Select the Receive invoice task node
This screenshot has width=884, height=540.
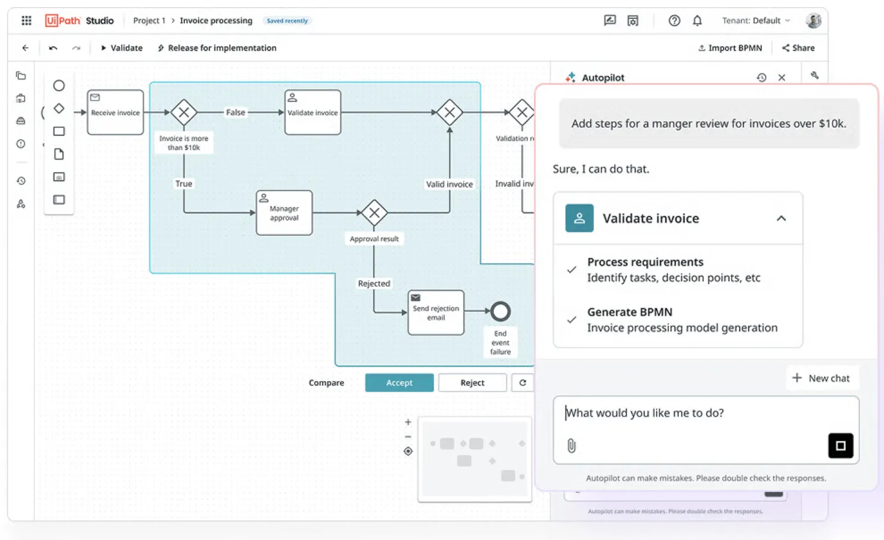[x=115, y=112]
